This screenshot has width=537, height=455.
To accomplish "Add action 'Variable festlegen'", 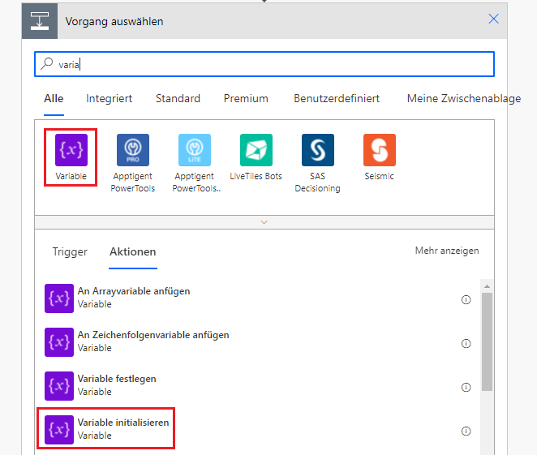I will (x=259, y=386).
